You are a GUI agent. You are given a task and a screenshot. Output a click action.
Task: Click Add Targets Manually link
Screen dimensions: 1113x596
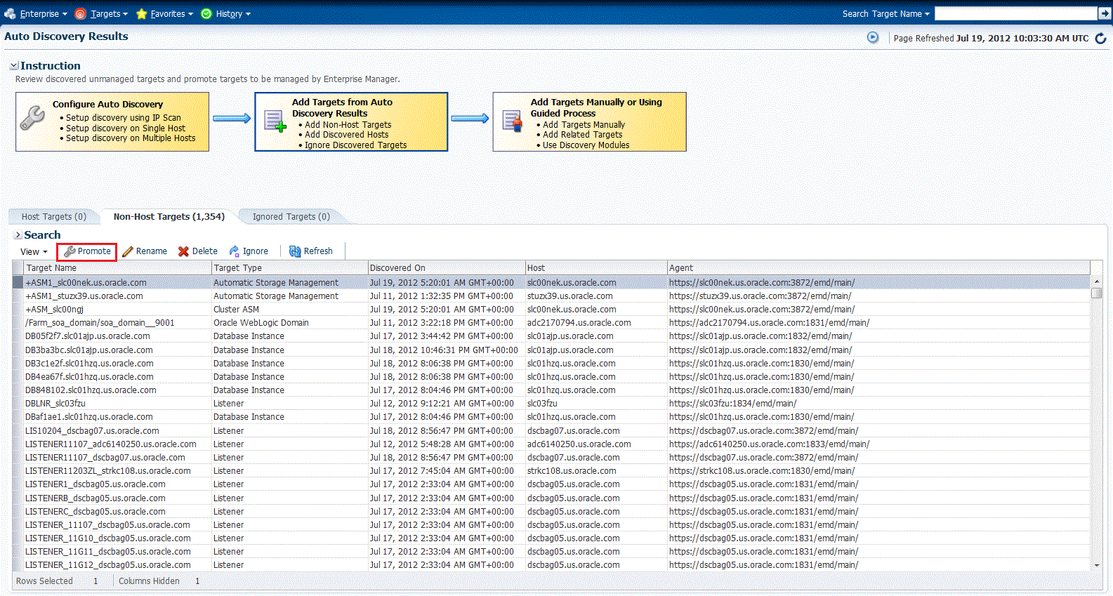pyautogui.click(x=584, y=124)
